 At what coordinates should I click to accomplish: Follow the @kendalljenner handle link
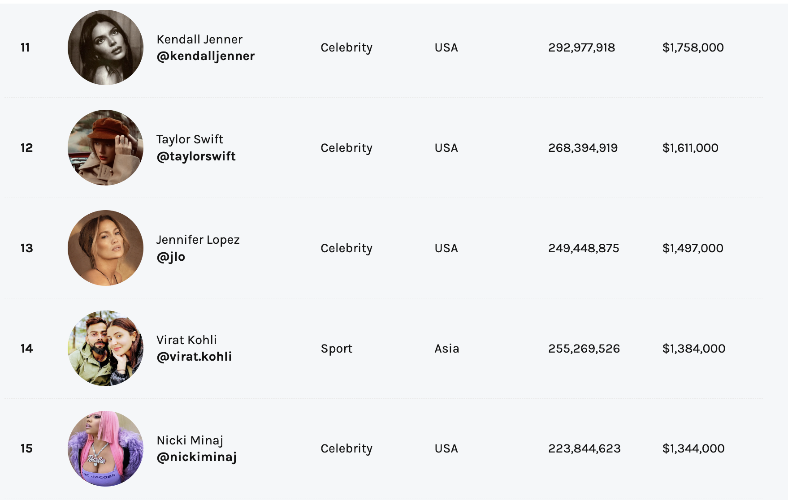pyautogui.click(x=206, y=56)
